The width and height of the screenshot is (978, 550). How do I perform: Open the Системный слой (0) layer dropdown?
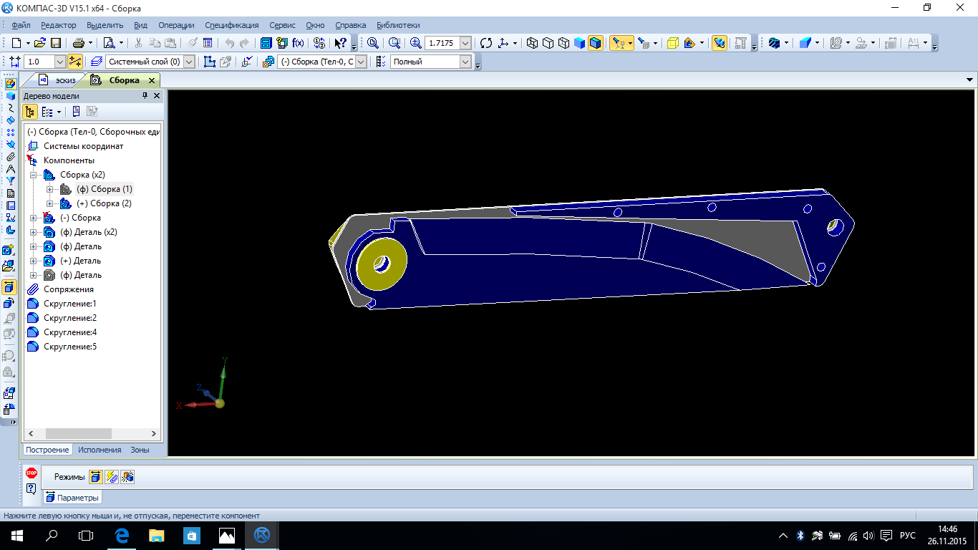[189, 62]
